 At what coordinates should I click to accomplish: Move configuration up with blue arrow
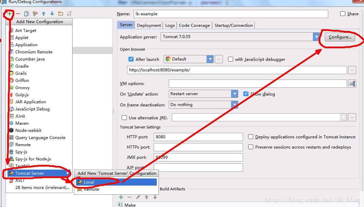(44, 14)
